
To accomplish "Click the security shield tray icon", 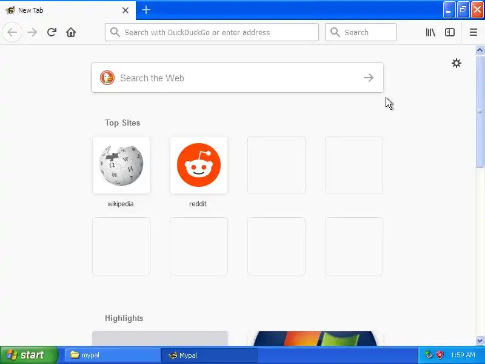I will (x=440, y=355).
